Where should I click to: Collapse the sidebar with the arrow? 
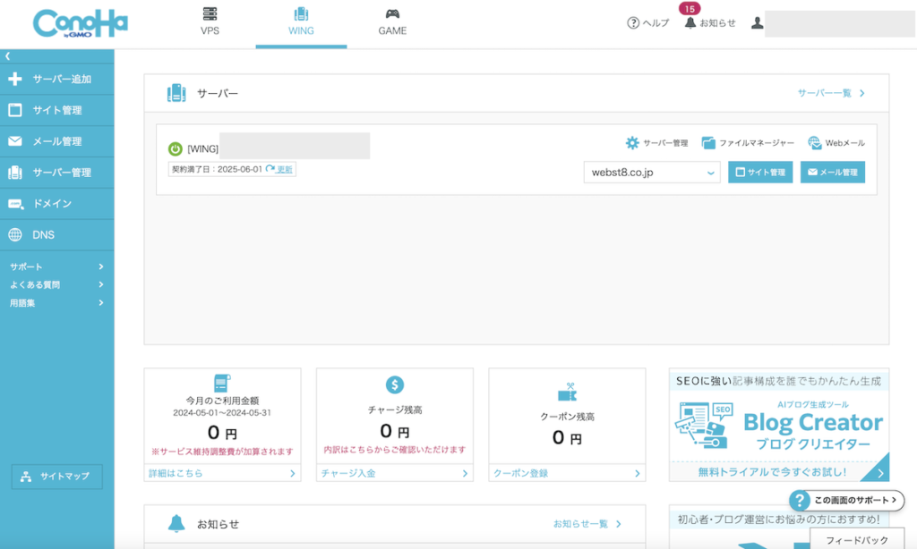pyautogui.click(x=9, y=55)
